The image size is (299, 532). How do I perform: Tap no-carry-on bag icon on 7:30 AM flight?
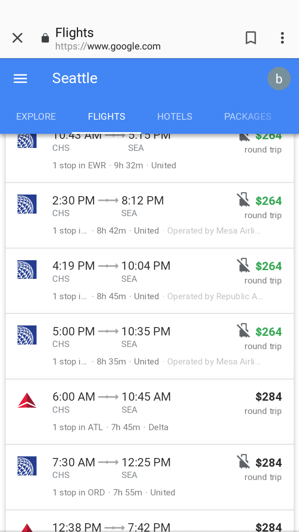[x=244, y=462]
